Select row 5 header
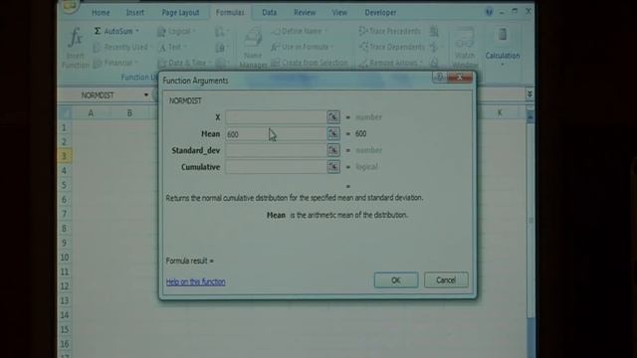The image size is (637, 358). click(64, 185)
